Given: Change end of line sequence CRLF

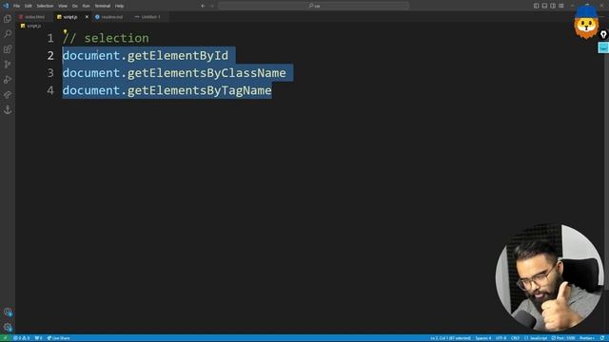Looking at the screenshot, I should [x=515, y=338].
